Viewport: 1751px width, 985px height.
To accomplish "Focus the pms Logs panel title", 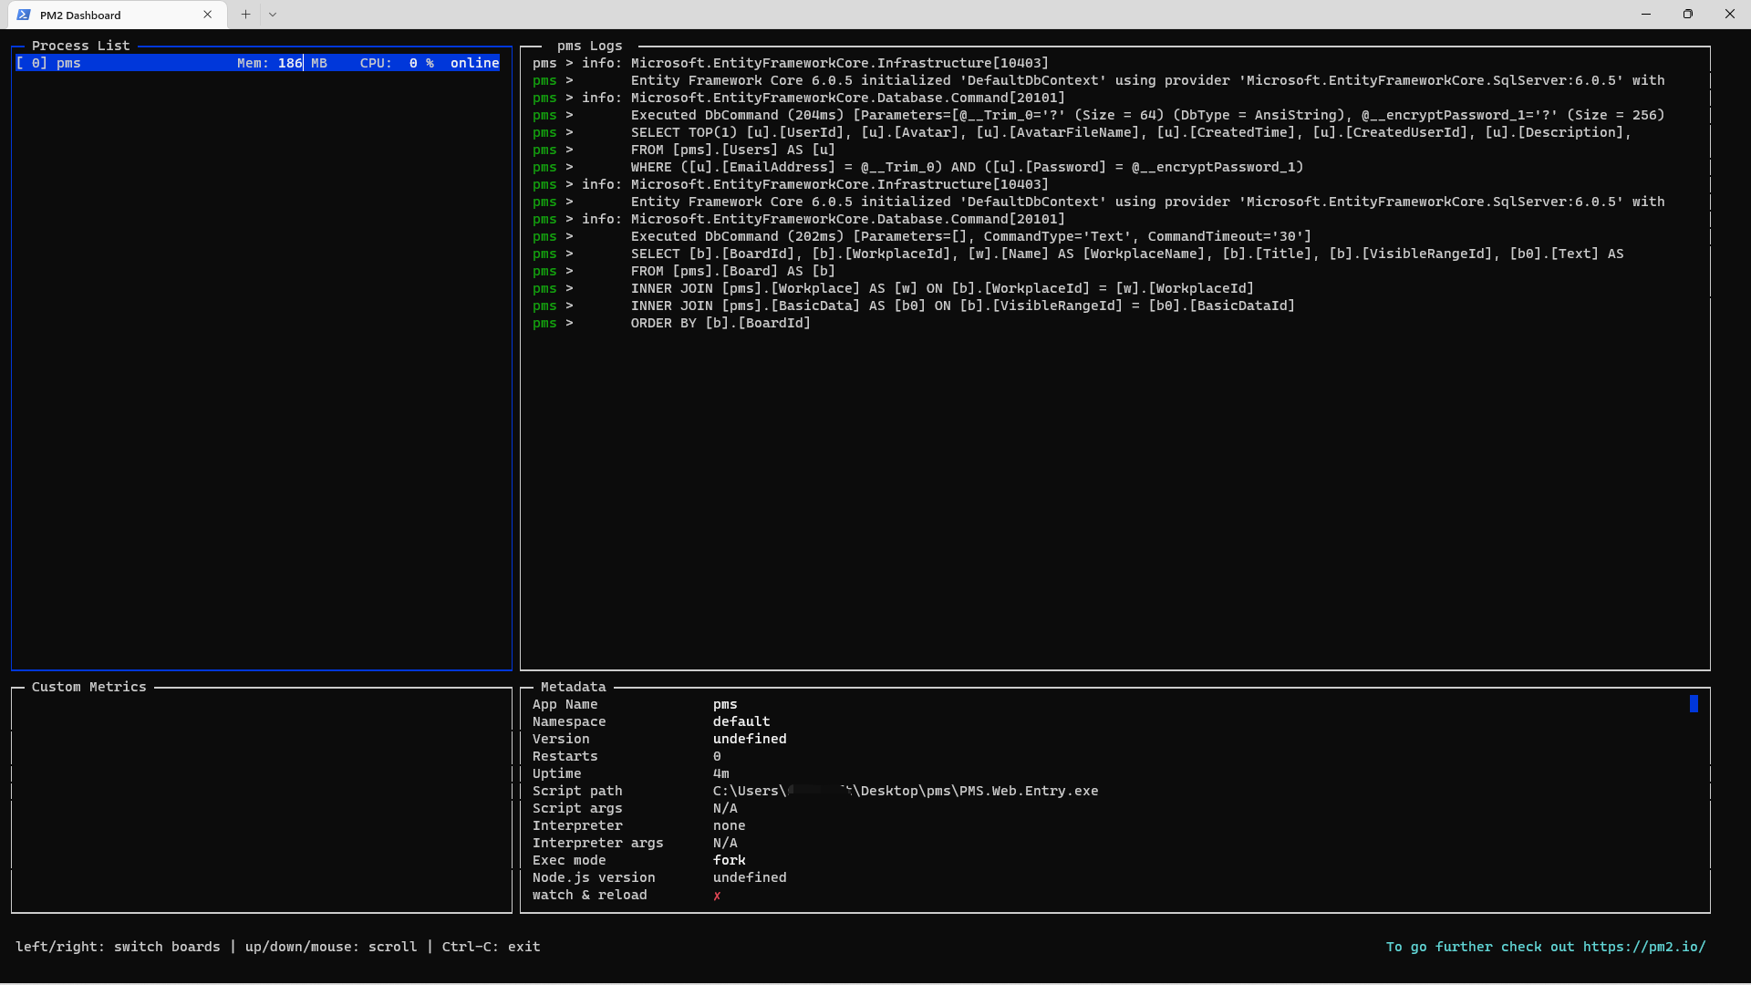I will click(x=589, y=46).
